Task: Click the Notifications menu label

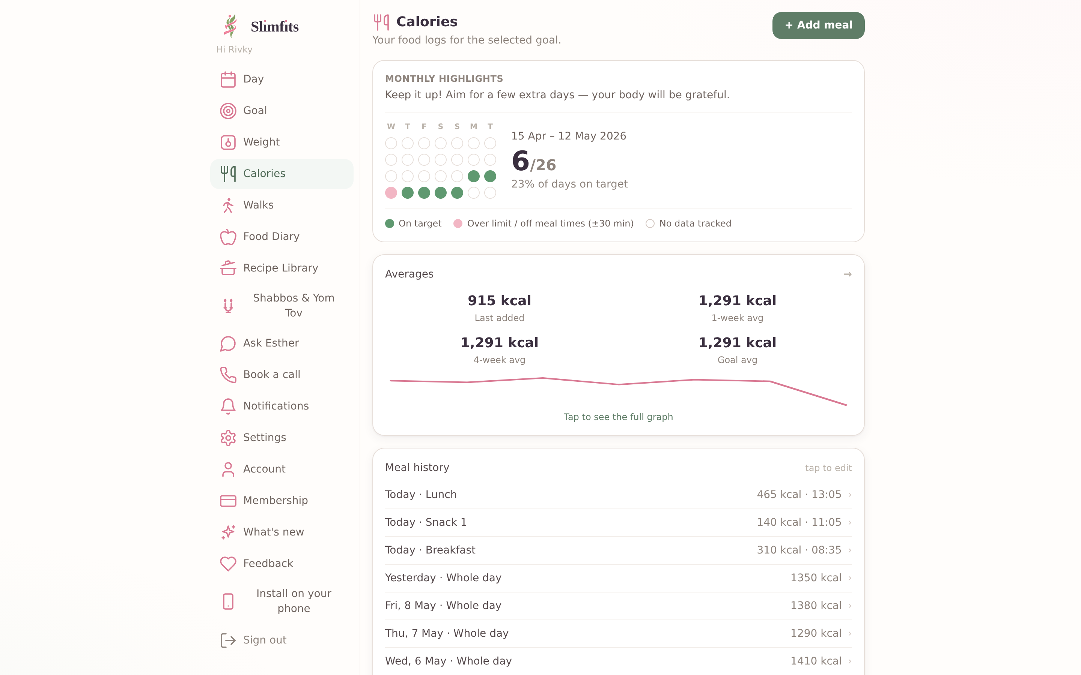Action: coord(276,406)
